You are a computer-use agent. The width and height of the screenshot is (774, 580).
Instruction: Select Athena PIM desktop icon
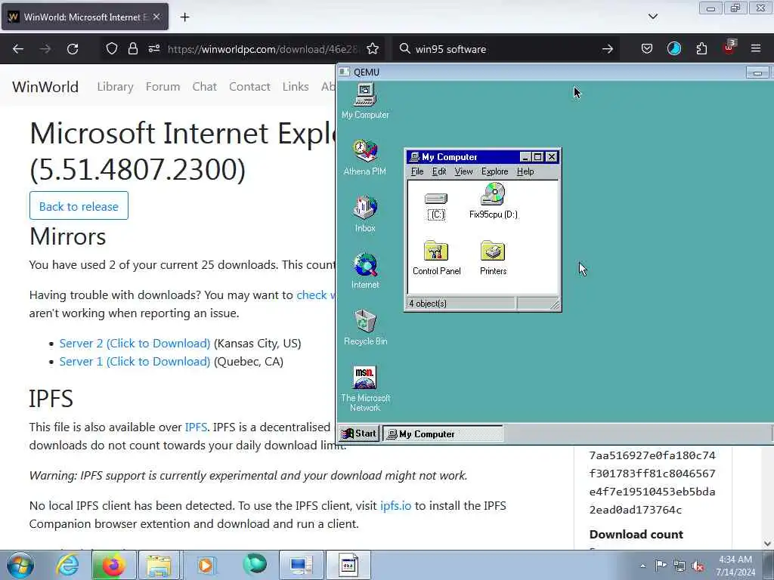point(365,157)
